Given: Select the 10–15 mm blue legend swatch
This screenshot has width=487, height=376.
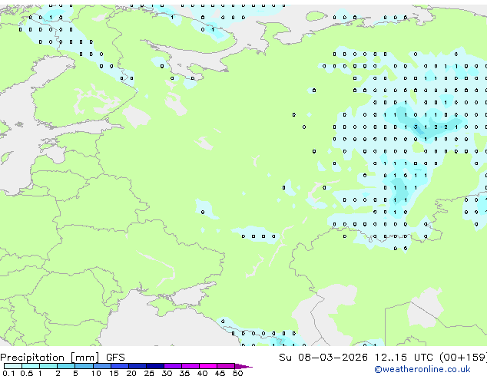Looking at the screenshot, I should pos(102,366).
